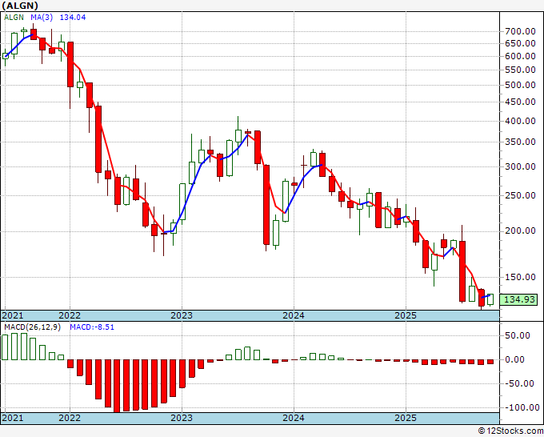The height and width of the screenshot is (437, 544).
Task: Click the 2023 label on price chart timeline
Action: pyautogui.click(x=182, y=315)
